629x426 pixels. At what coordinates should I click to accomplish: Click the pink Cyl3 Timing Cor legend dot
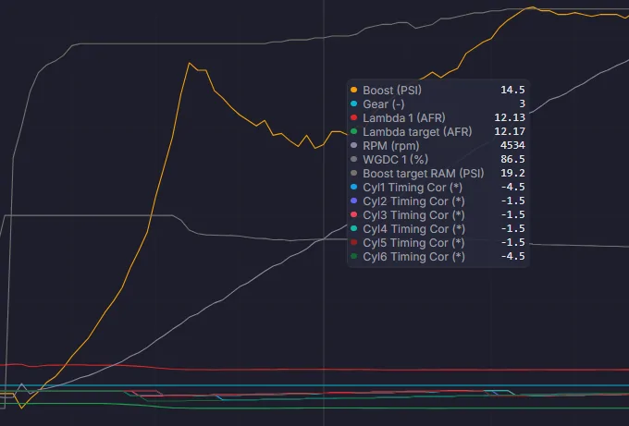pyautogui.click(x=353, y=214)
